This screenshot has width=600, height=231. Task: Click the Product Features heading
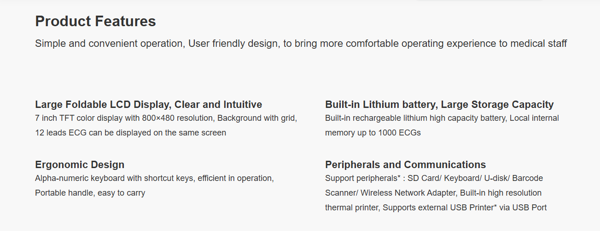pos(95,21)
